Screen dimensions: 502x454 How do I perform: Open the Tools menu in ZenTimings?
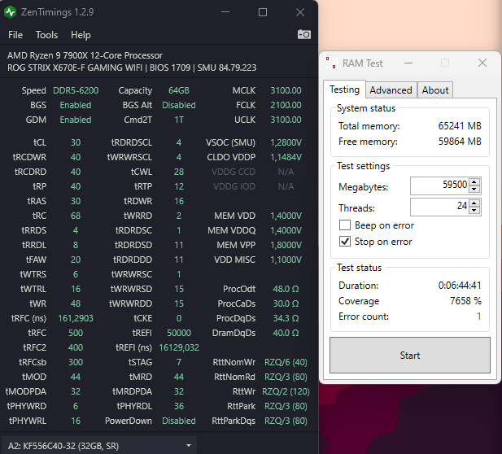click(46, 34)
